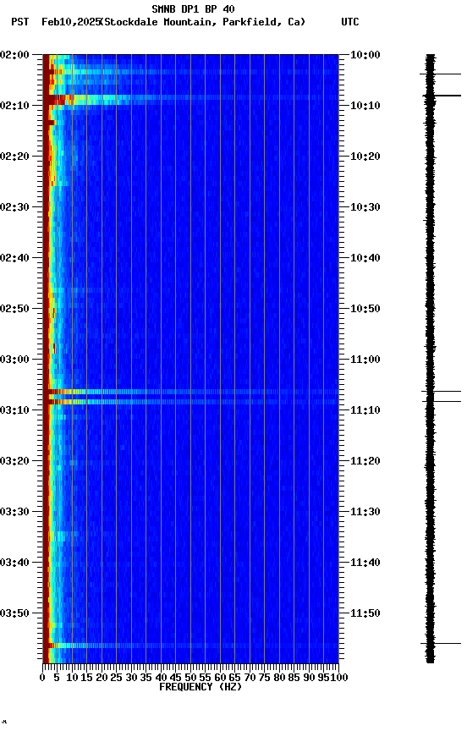
Task: Click the '11:40' UTC time label
Action: click(365, 563)
